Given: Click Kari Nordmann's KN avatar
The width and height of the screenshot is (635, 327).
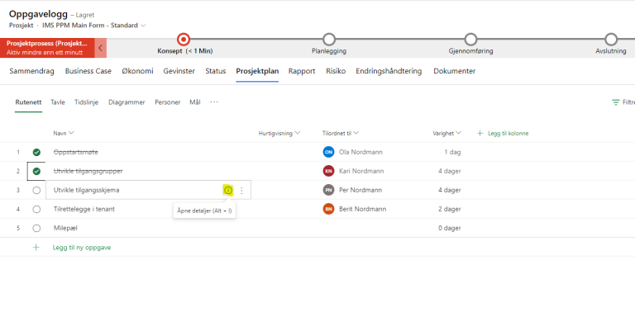Looking at the screenshot, I should pos(328,171).
